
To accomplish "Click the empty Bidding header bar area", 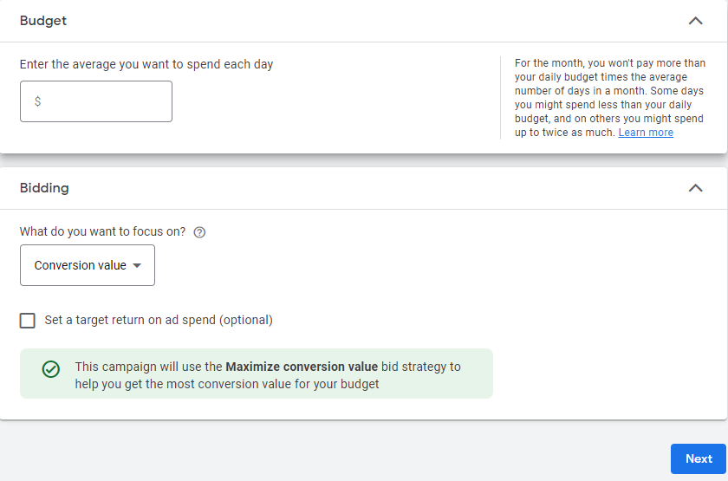I will click(x=372, y=188).
